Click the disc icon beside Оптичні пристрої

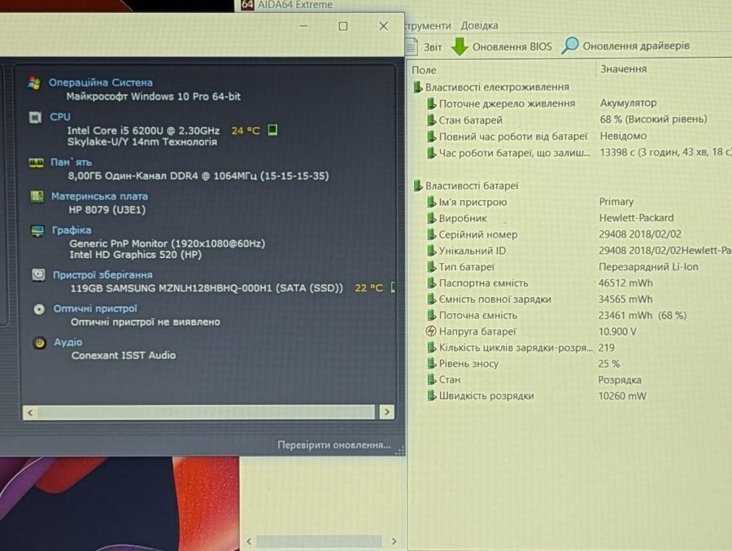click(x=39, y=309)
